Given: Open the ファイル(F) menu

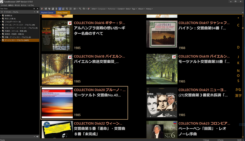Looking at the screenshot, I should pyautogui.click(x=4, y=5).
